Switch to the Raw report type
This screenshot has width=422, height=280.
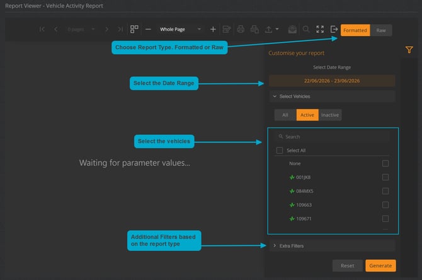[x=381, y=30]
